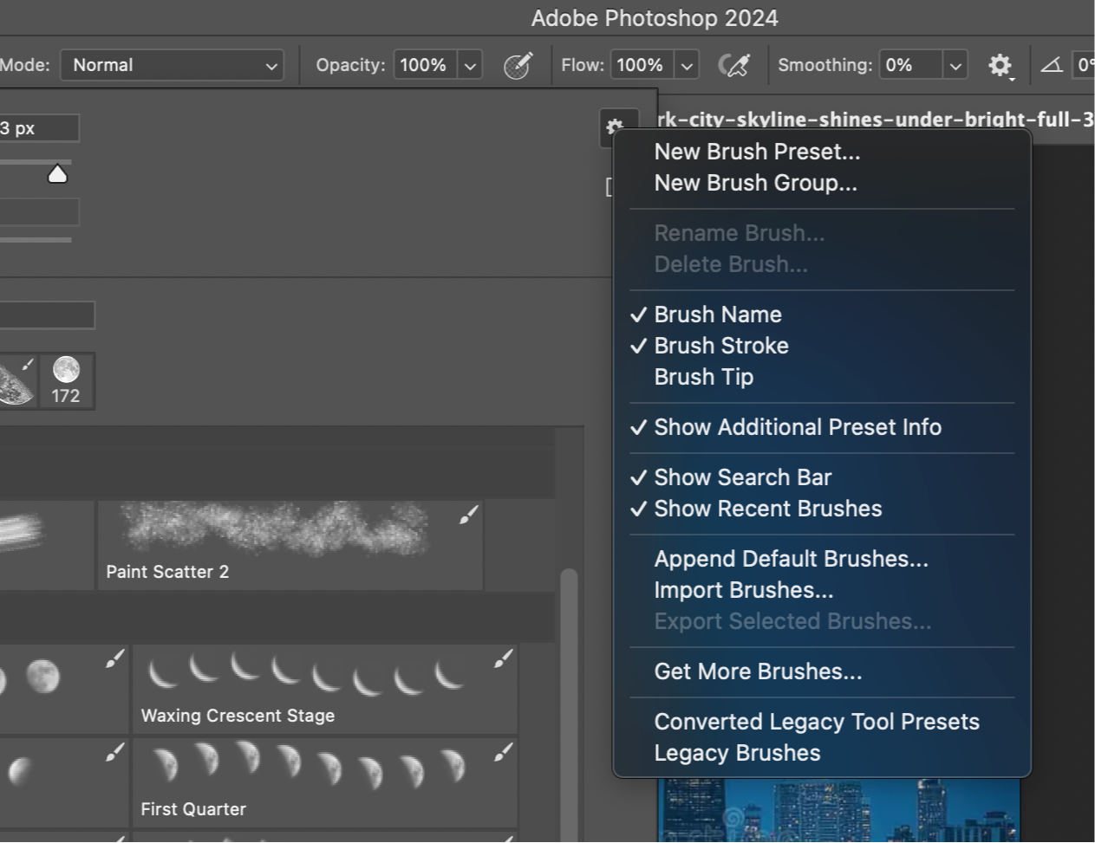Open the blend Mode dropdown

(172, 65)
